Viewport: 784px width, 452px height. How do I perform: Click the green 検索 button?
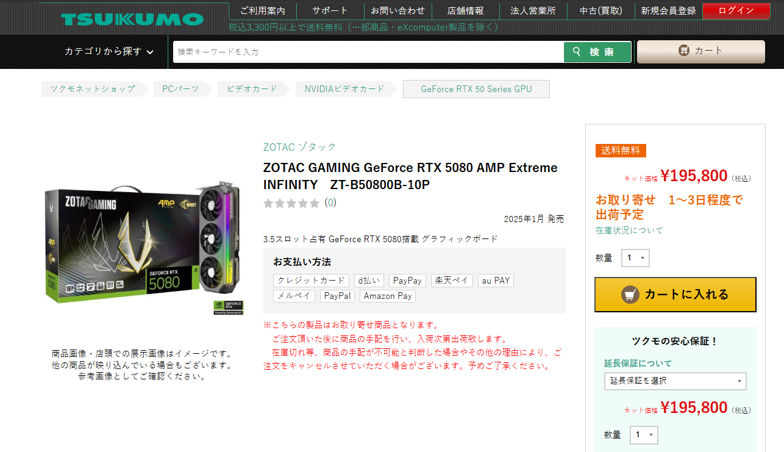click(x=597, y=52)
